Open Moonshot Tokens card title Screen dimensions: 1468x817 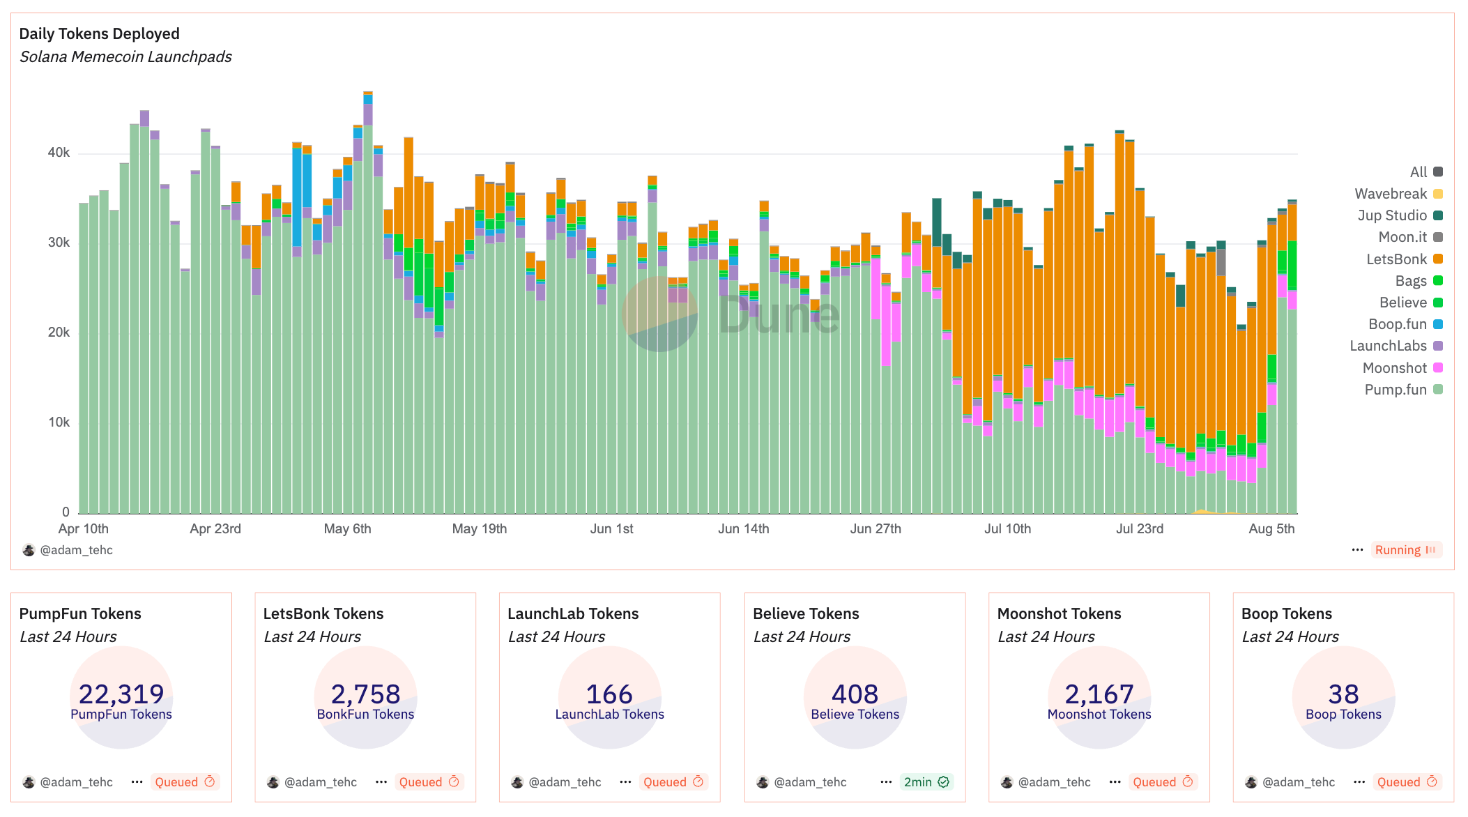[x=1059, y=614]
